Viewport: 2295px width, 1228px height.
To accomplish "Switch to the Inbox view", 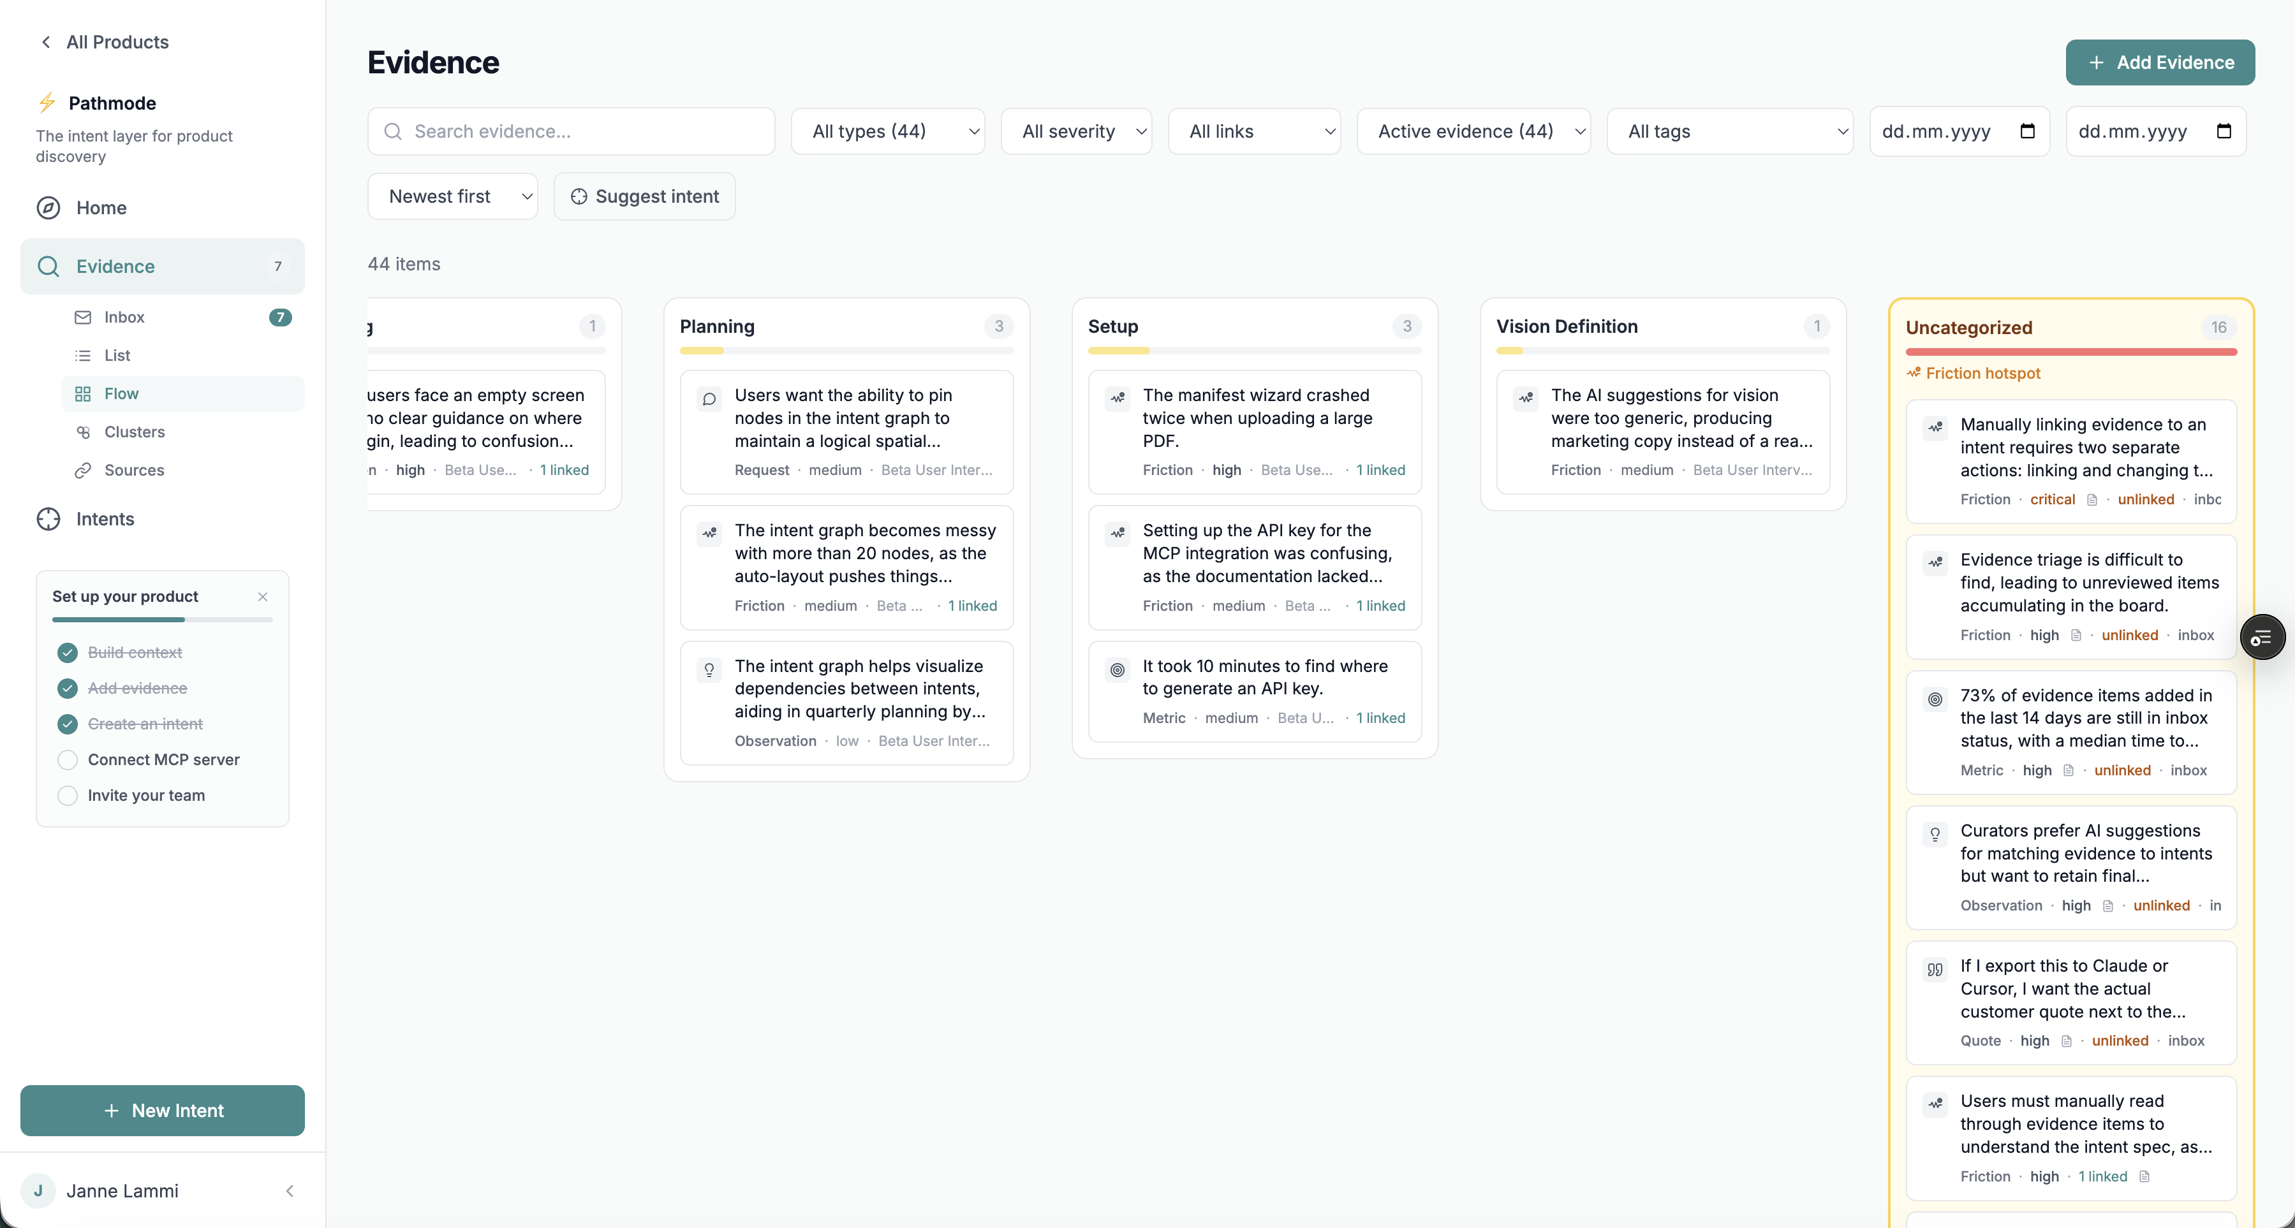I will click(124, 317).
